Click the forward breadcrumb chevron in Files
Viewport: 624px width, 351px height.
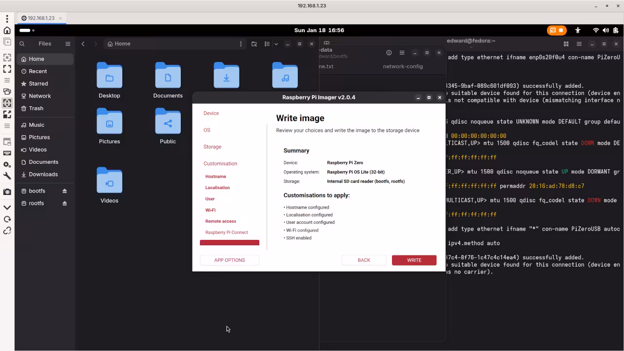click(x=96, y=43)
